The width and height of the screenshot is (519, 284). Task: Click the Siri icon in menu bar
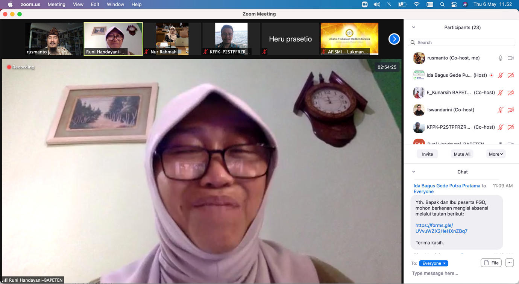[465, 5]
